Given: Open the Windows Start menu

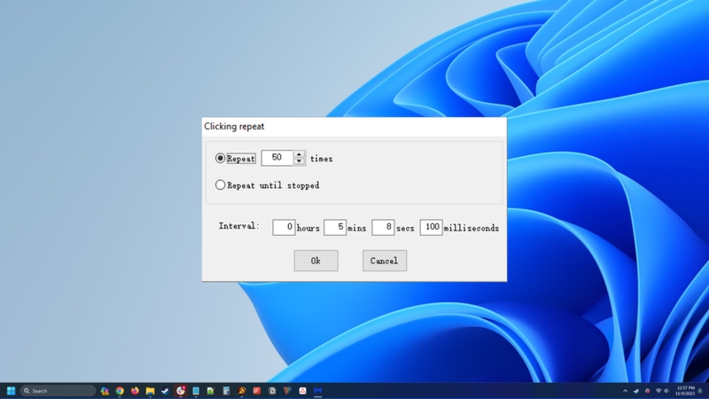Looking at the screenshot, I should [x=11, y=391].
